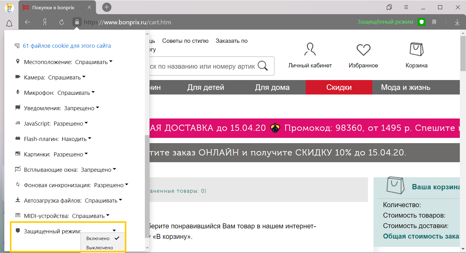Open a new tab with plus button
This screenshot has height=253, width=466.
pos(107,7)
